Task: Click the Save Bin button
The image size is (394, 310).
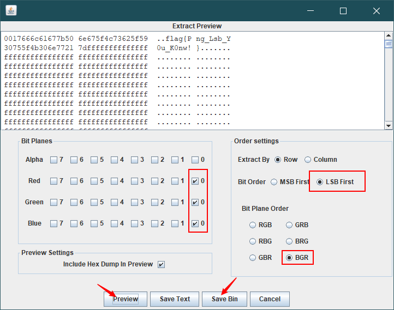Action: pyautogui.click(x=224, y=299)
